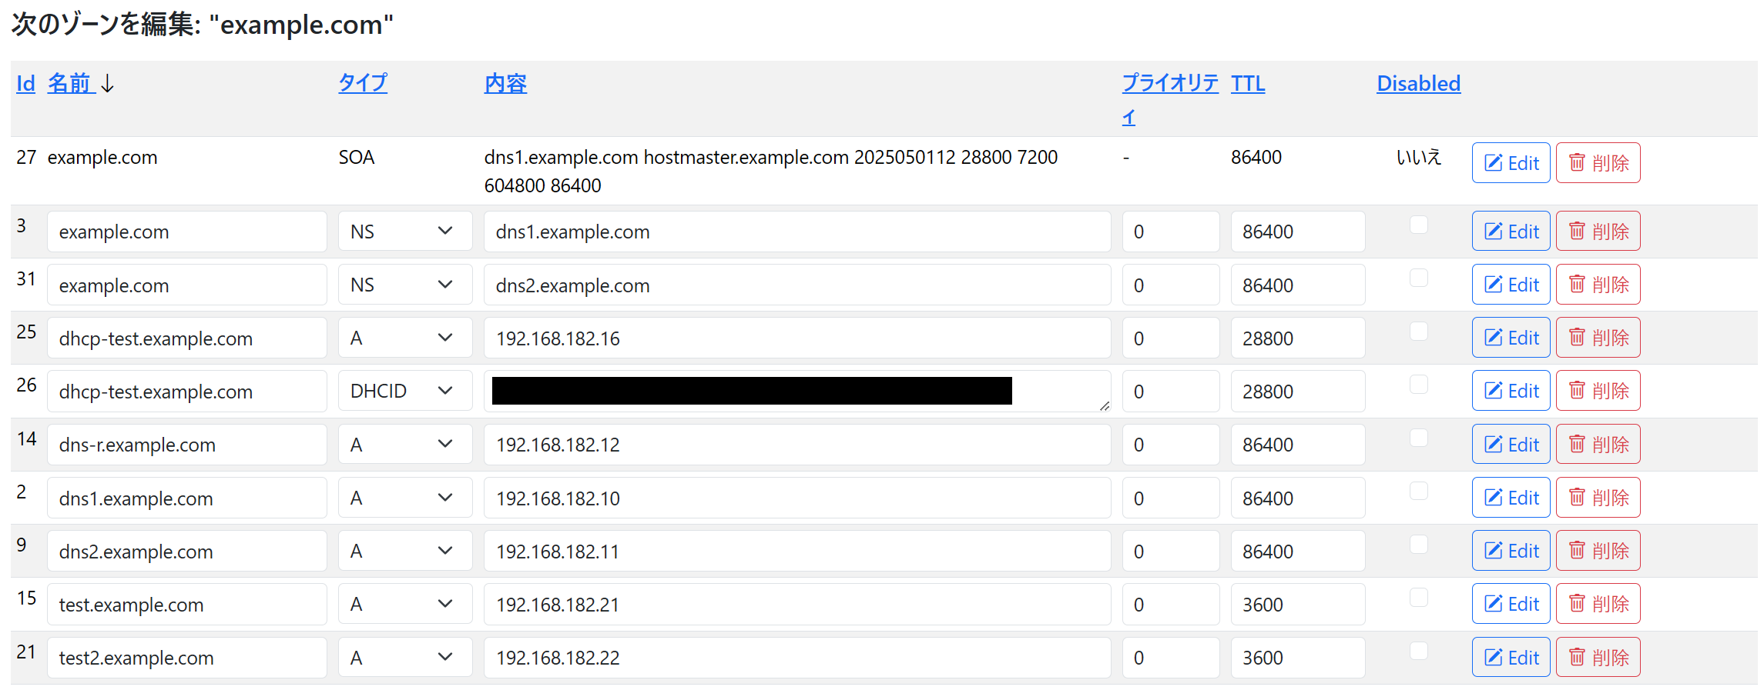Click the いいえ Disabled value of SOA
The image size is (1764, 690).
tap(1418, 157)
